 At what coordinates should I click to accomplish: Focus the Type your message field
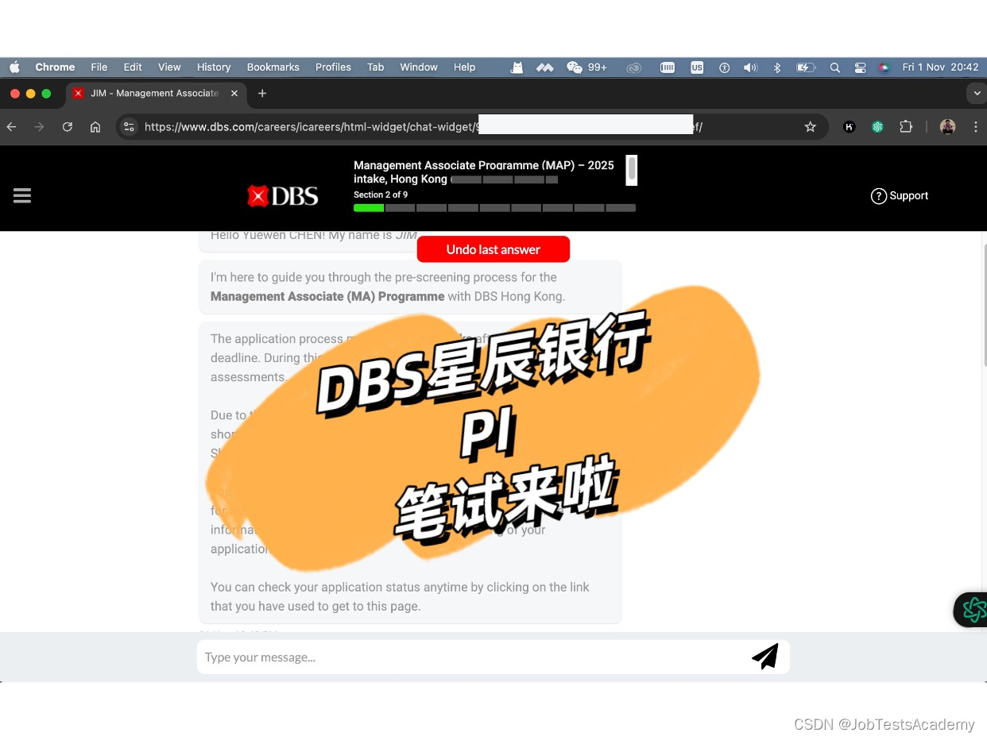click(493, 657)
